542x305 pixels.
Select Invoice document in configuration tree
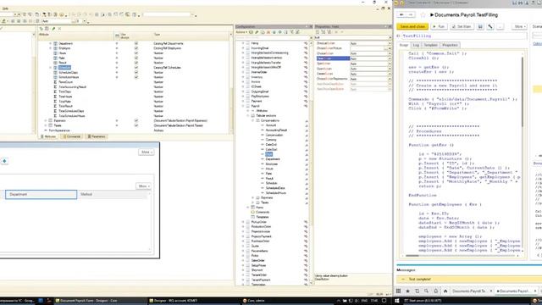(x=256, y=82)
